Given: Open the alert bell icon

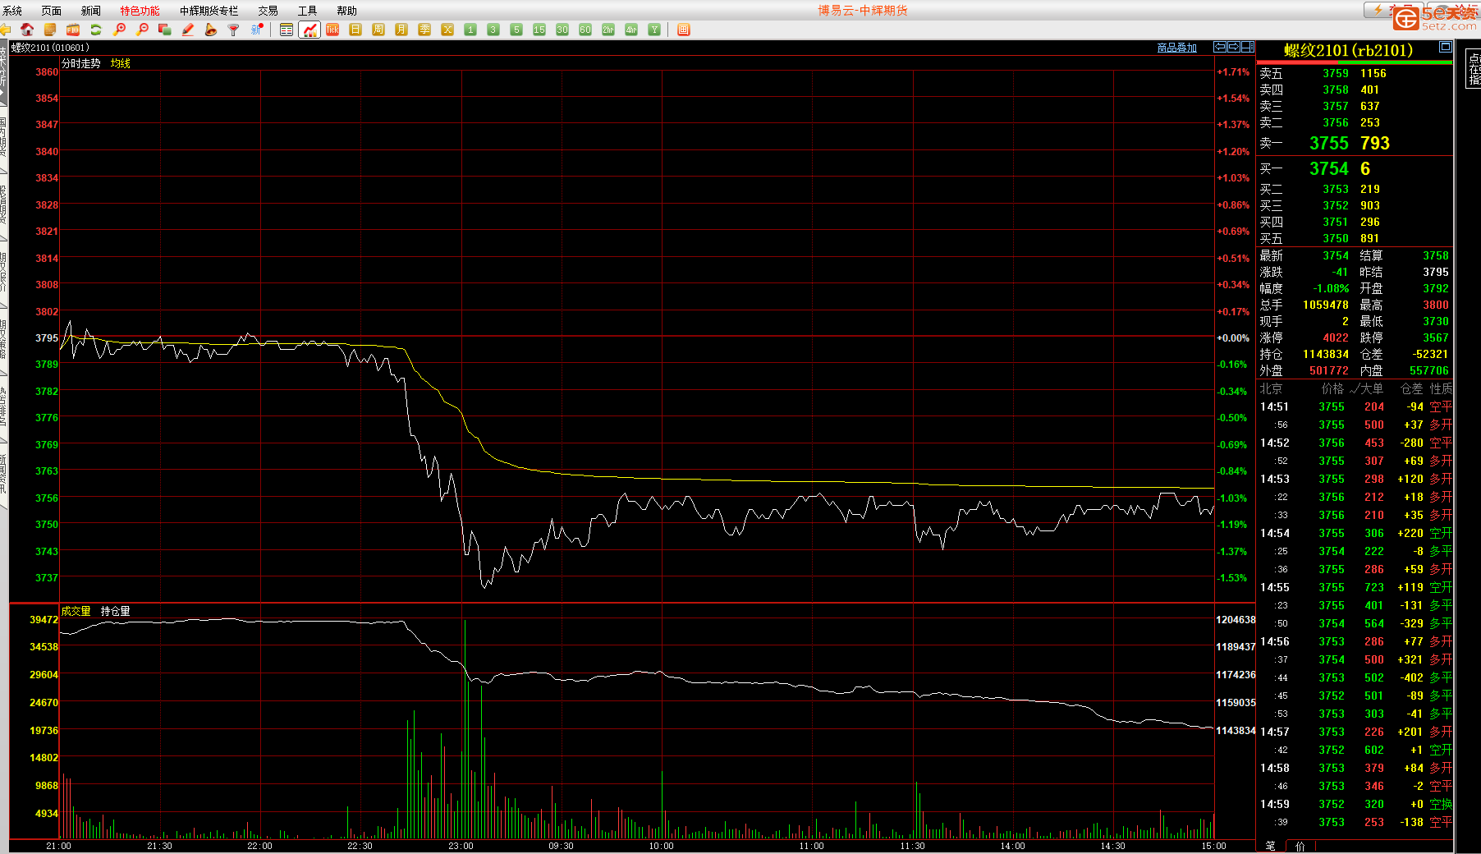Looking at the screenshot, I should (211, 30).
